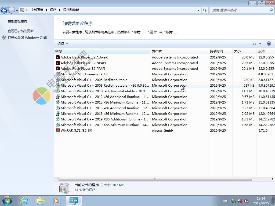Click the Visual C++ 2005 Redistributable icon
The width and height of the screenshot is (275, 206).
point(58,80)
